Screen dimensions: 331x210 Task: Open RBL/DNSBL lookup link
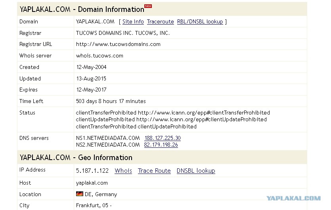(x=200, y=21)
